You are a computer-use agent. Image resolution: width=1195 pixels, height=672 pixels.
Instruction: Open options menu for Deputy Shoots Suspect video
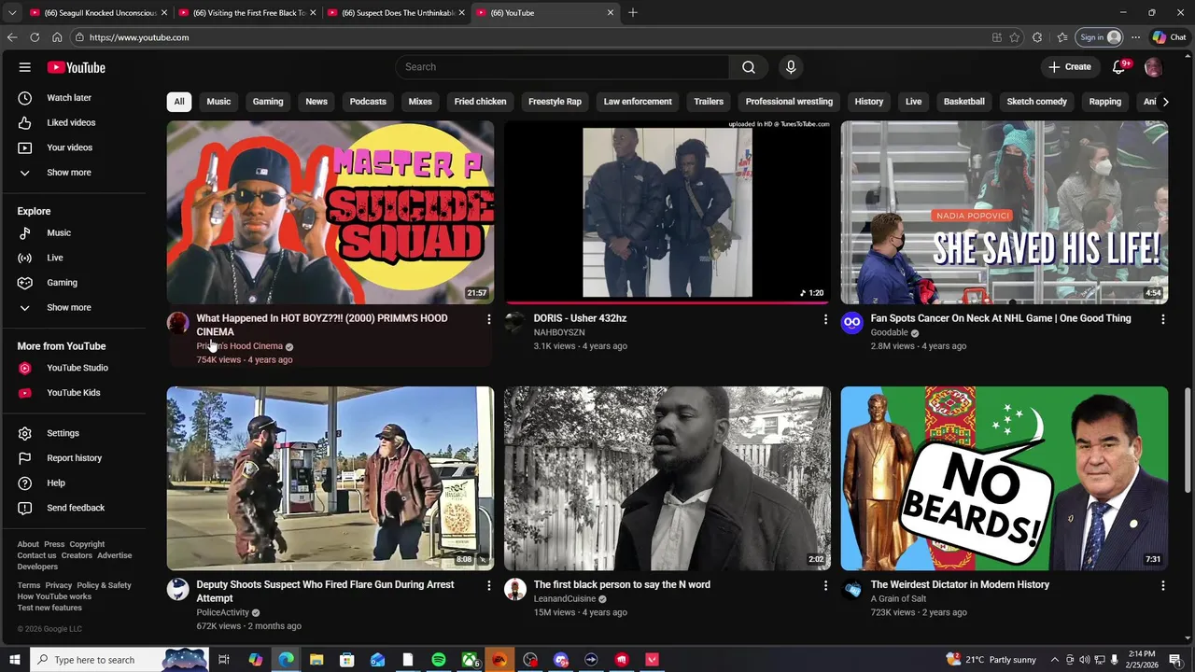(x=488, y=585)
